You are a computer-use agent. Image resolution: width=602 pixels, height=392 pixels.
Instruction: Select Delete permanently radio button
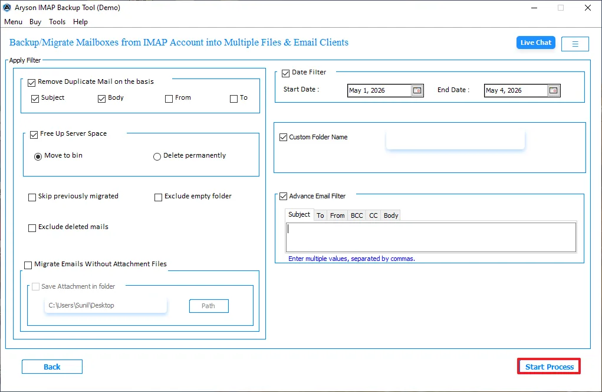click(x=157, y=156)
